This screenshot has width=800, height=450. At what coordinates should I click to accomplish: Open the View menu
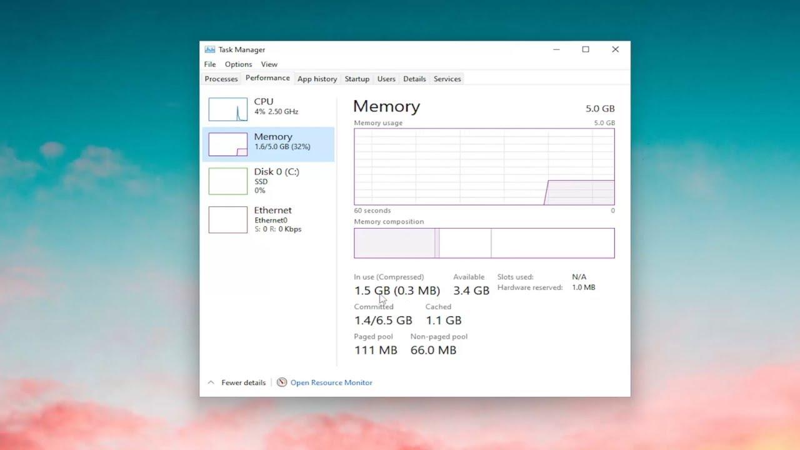269,64
